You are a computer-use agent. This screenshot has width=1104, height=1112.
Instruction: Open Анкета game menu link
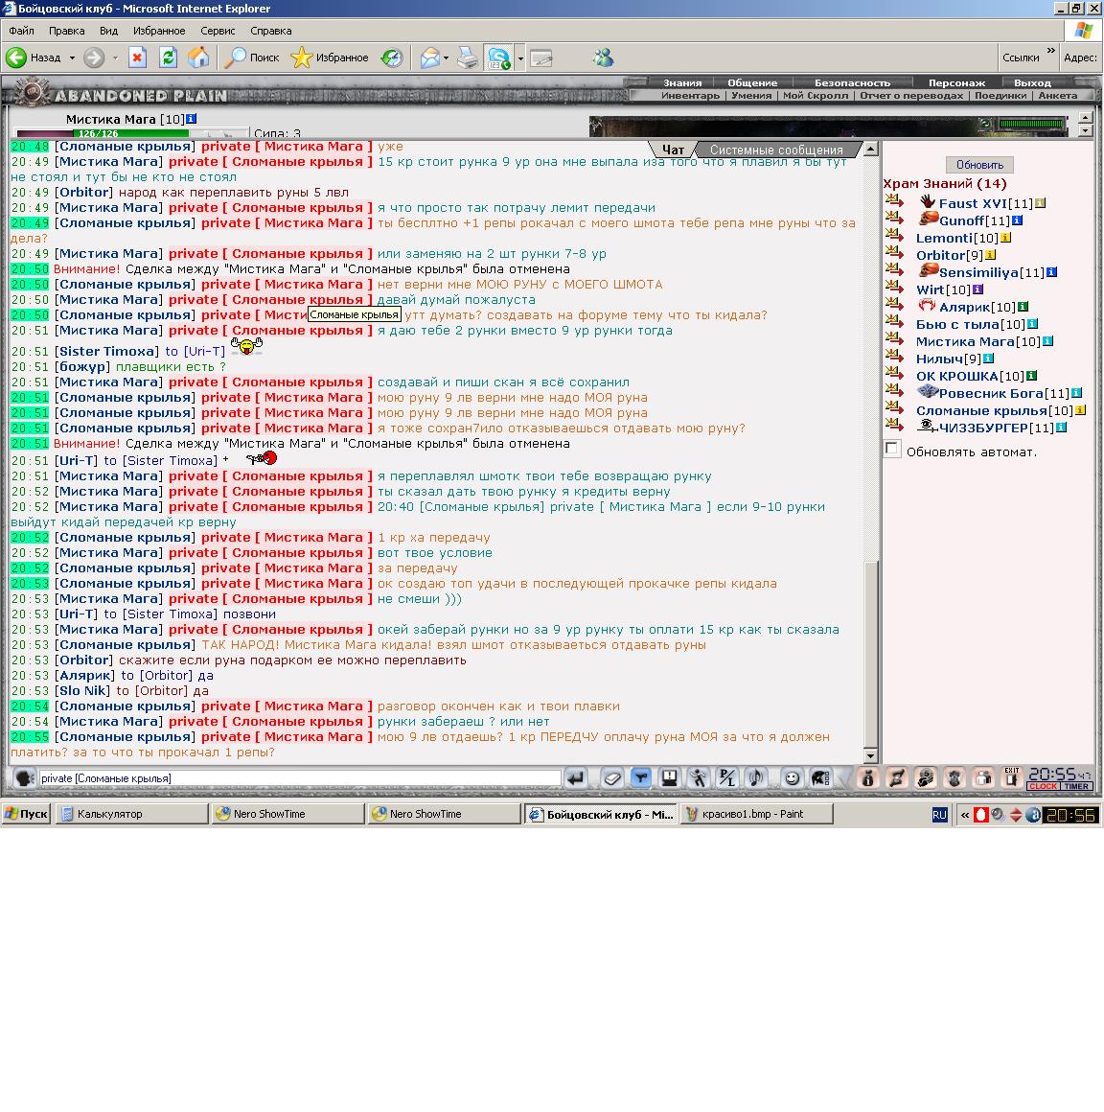tap(1058, 95)
